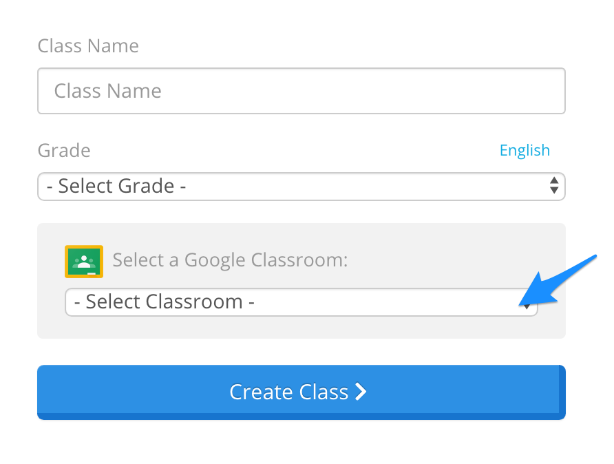Click the 'Select a Google Classroom:' label
The width and height of the screenshot is (614, 464).
point(230,260)
